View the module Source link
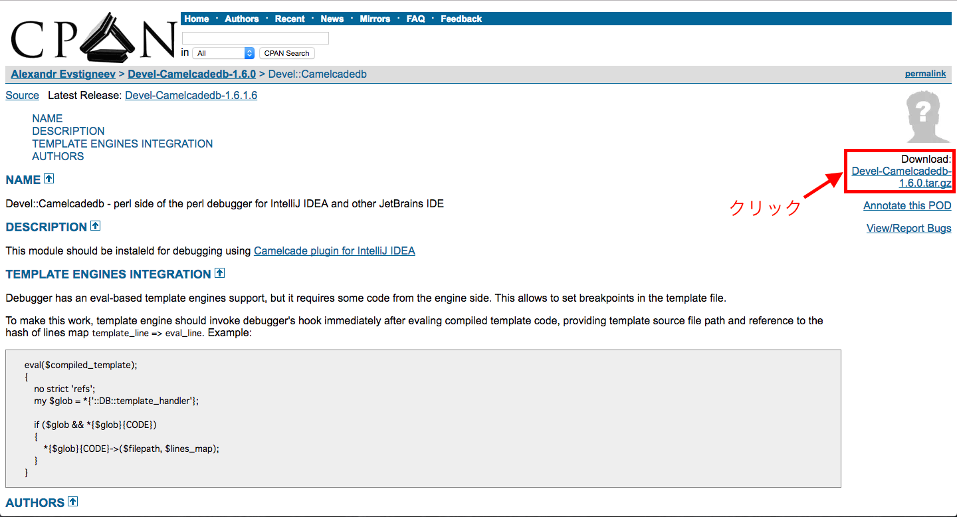957x517 pixels. (x=23, y=95)
